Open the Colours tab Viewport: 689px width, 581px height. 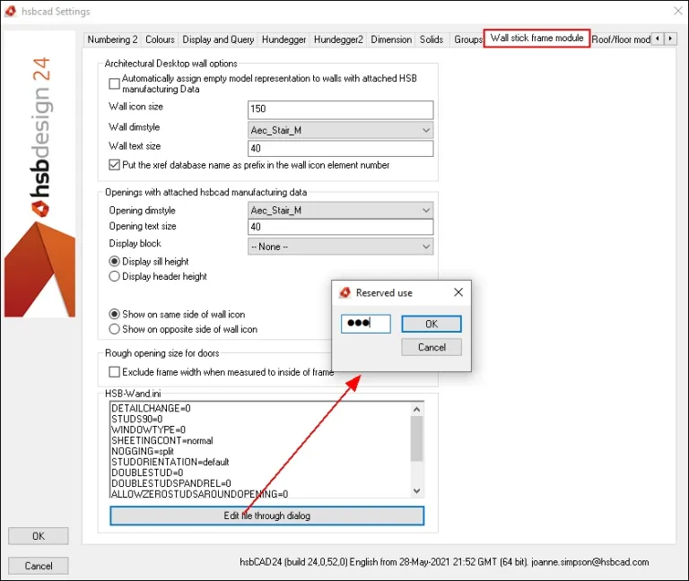pos(160,39)
